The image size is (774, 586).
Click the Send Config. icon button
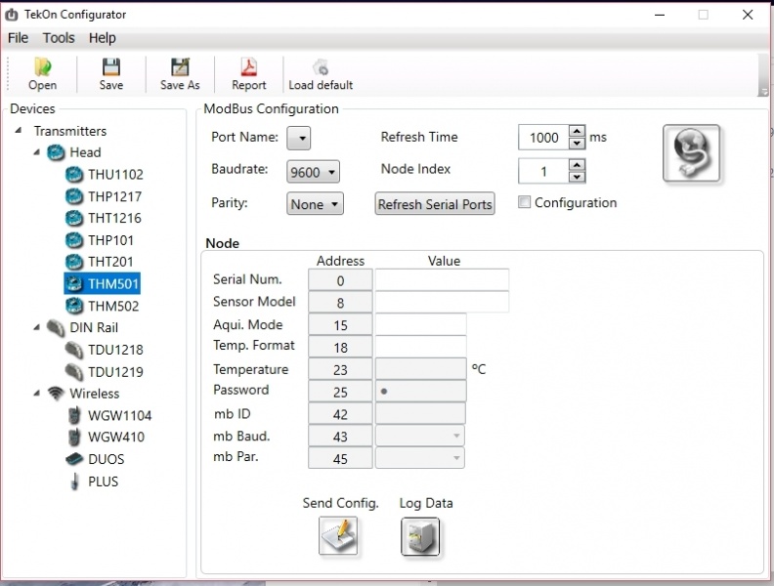pyautogui.click(x=339, y=536)
